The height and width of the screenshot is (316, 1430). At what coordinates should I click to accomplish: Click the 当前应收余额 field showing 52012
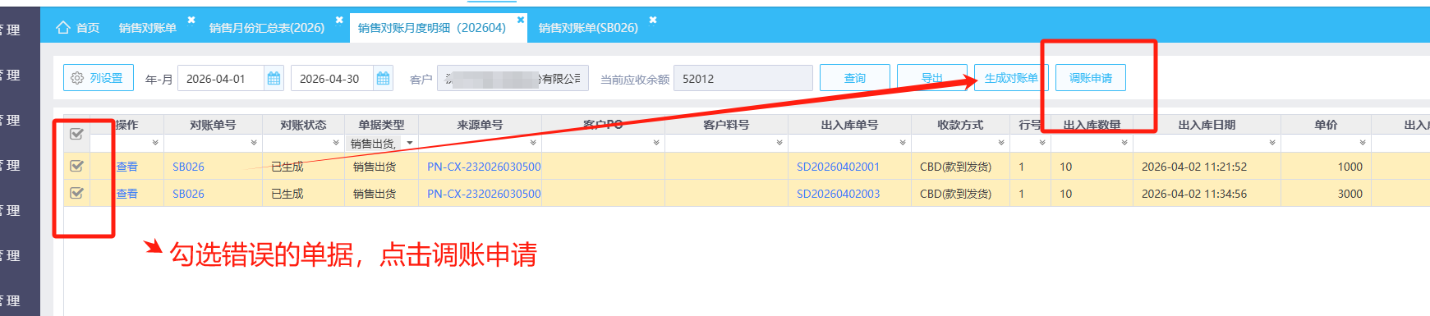(x=743, y=79)
